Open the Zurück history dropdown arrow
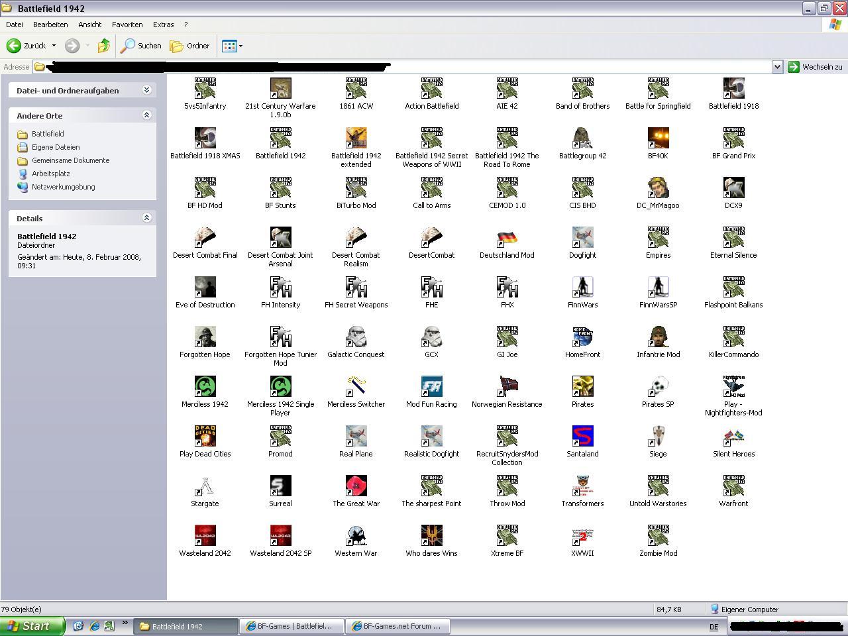The width and height of the screenshot is (848, 636). [x=54, y=46]
